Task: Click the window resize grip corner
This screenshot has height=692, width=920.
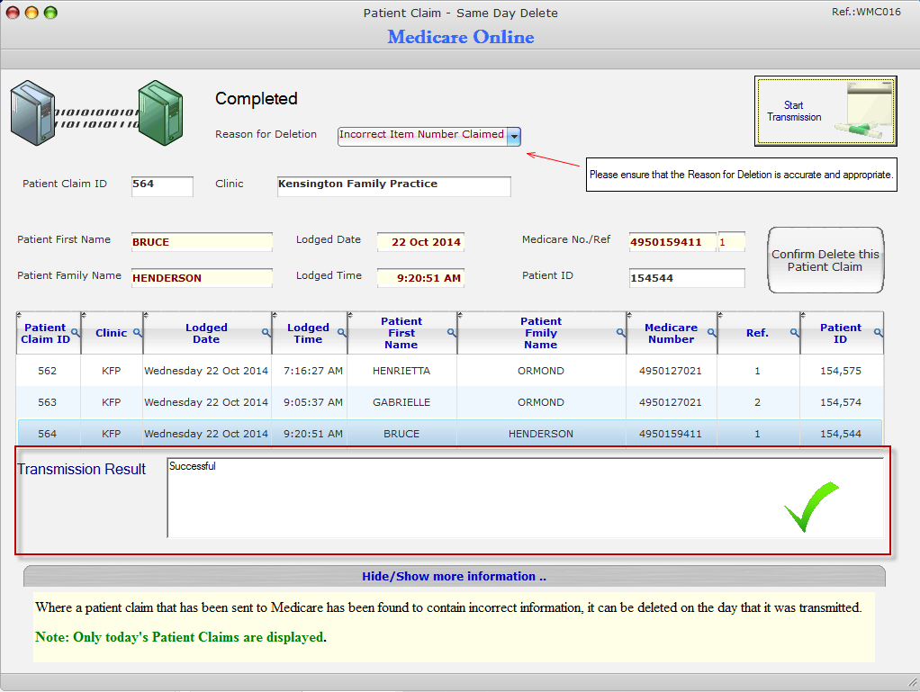Action: [x=913, y=683]
